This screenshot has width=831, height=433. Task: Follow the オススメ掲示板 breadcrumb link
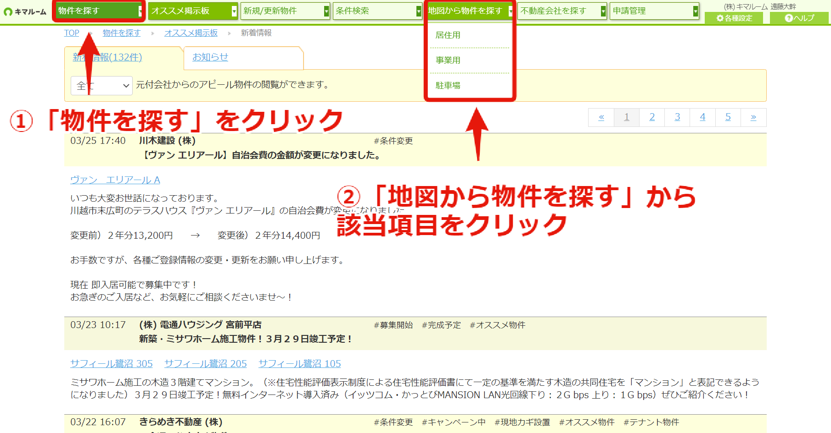191,33
